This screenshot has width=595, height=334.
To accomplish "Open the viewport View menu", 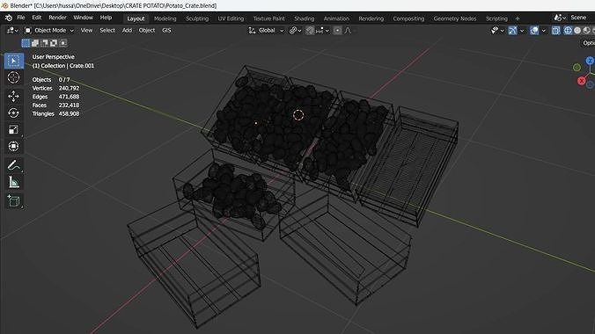I will click(86, 31).
